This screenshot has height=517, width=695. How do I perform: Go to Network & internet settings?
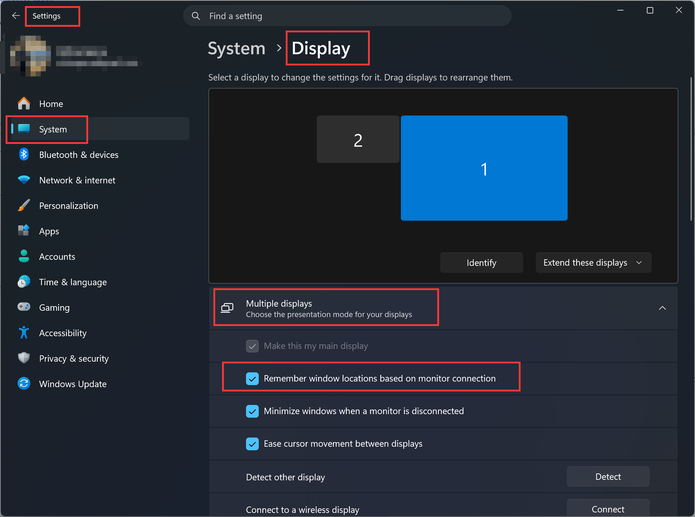[x=100, y=180]
